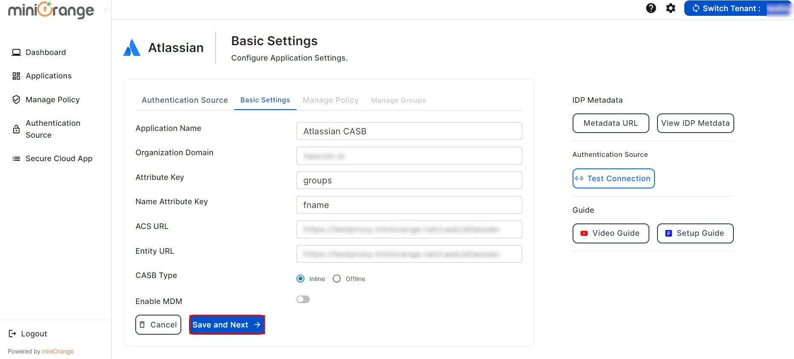Select the Inline CASB type radio

(x=301, y=279)
